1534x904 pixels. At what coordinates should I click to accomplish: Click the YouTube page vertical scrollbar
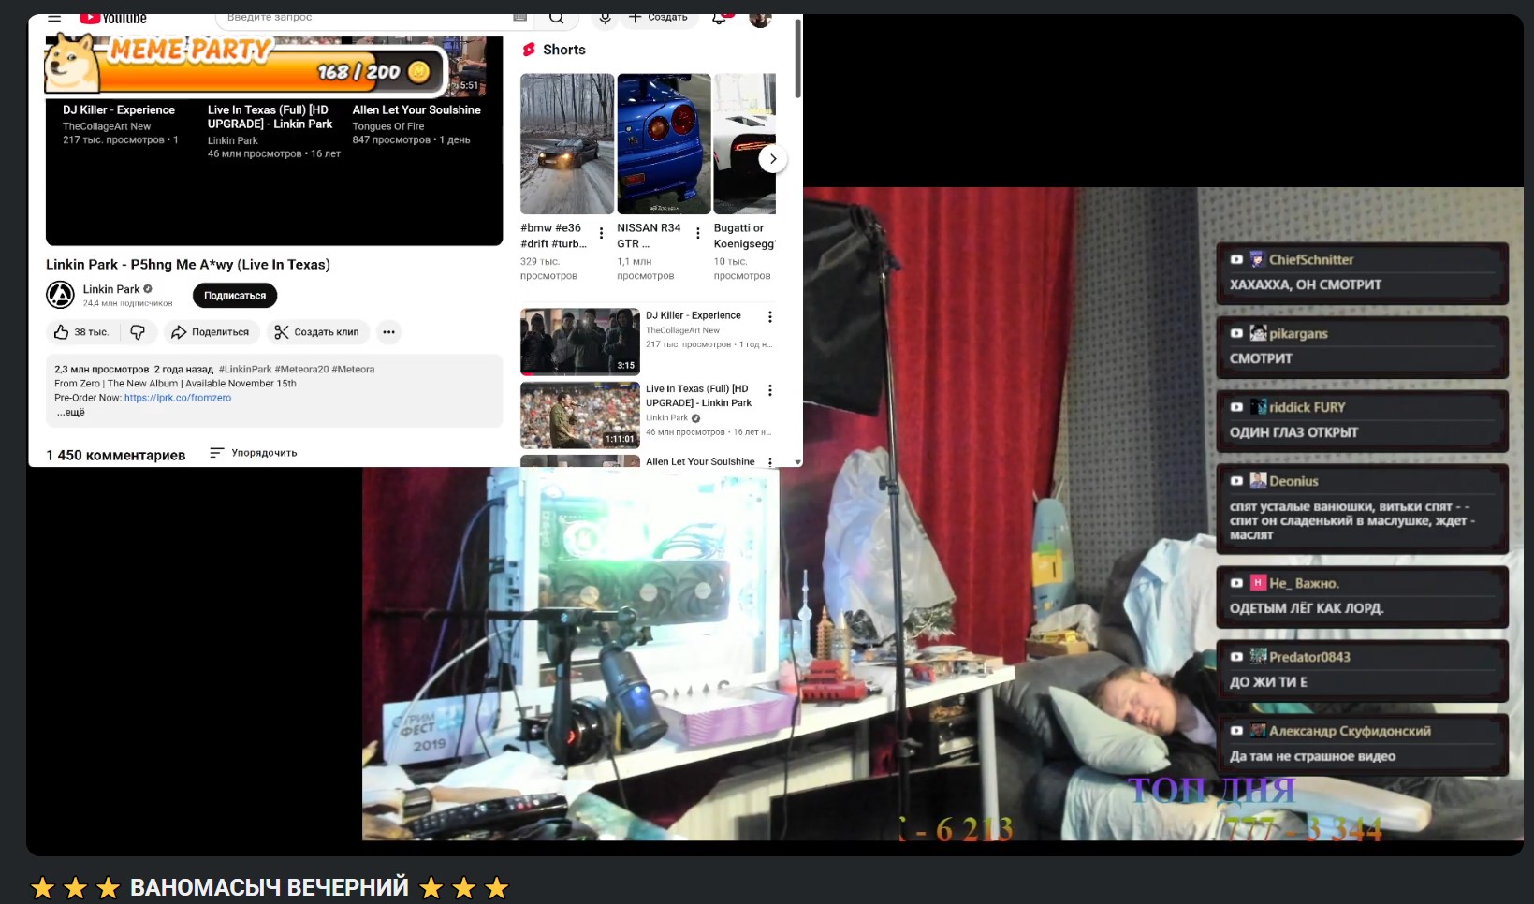point(797,56)
